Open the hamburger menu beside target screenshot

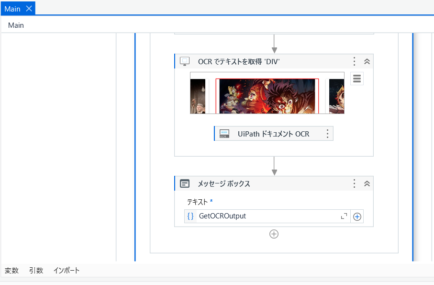point(357,79)
